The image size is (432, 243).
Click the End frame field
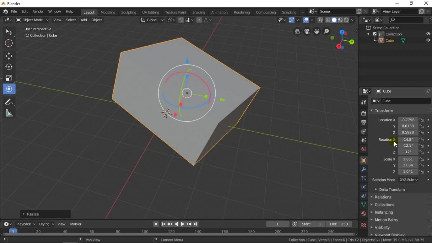click(339, 224)
